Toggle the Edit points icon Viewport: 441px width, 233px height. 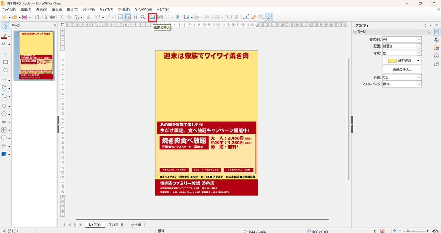tap(246, 17)
